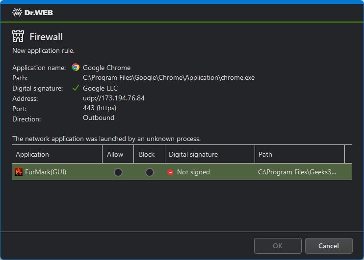364x260 pixels.
Task: Click the Address: label
Action: pos(25,98)
